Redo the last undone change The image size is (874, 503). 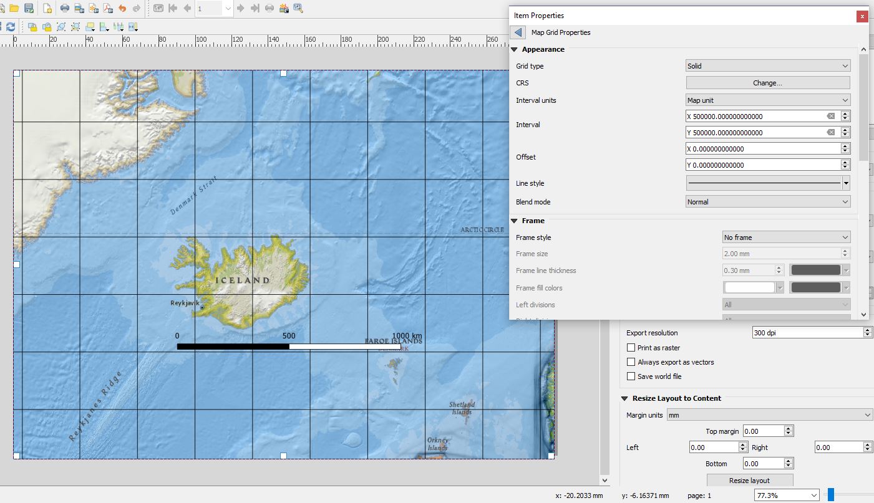click(137, 8)
